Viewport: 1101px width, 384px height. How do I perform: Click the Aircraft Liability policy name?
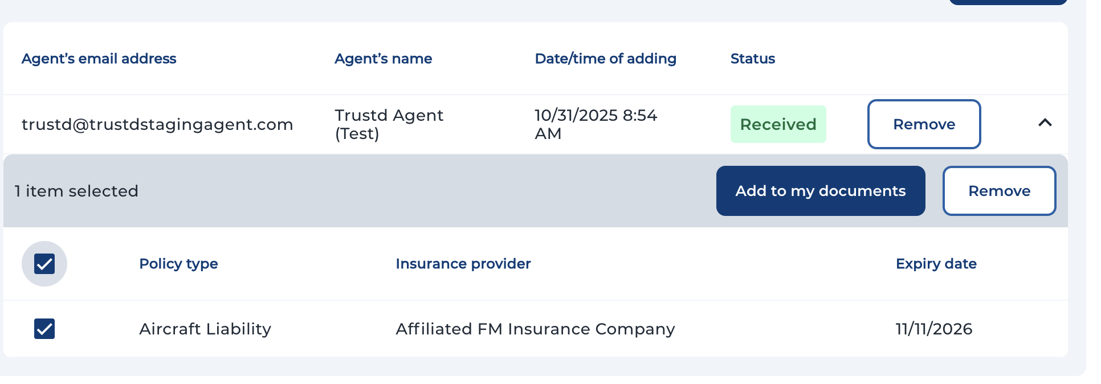205,329
